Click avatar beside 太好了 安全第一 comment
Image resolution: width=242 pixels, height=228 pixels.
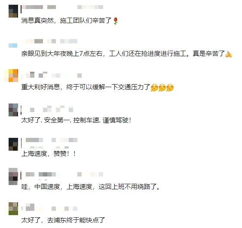[x=13, y=110]
